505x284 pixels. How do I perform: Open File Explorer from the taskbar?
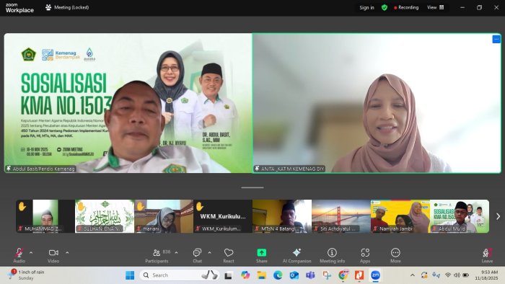(261, 275)
